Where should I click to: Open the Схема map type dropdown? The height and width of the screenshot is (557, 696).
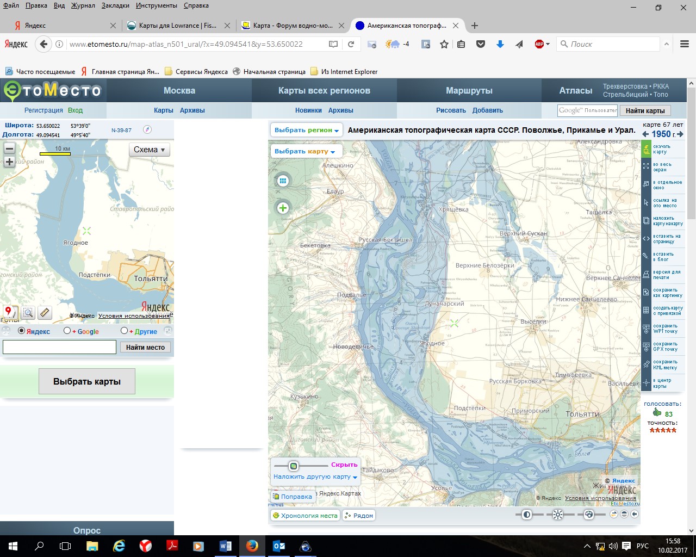(x=150, y=150)
